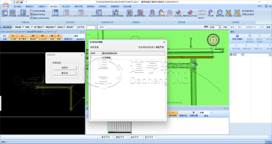Click the 重构场景 rebuild scene icon

[x=220, y=13]
